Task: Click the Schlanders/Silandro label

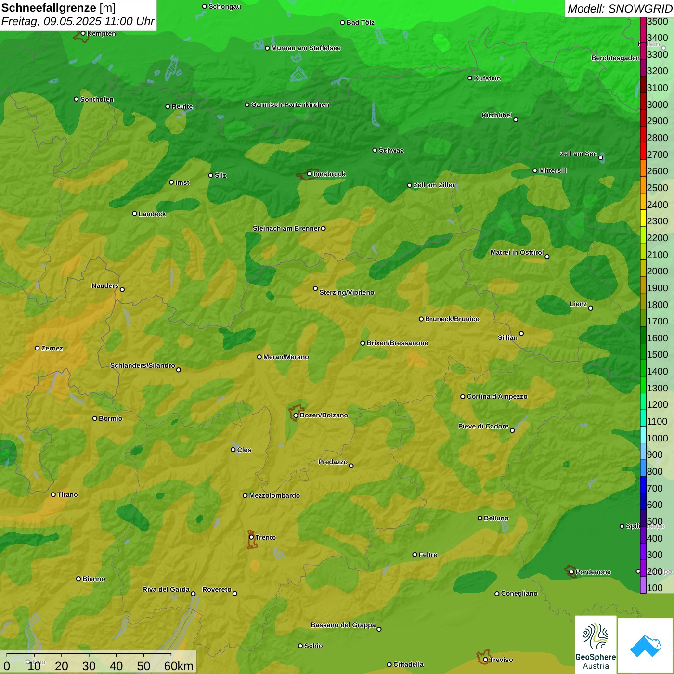Action: pos(143,365)
